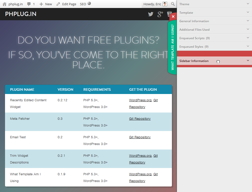
Task: Click the 'Meta Fetcher' plugin name cell
Action: tap(20, 119)
